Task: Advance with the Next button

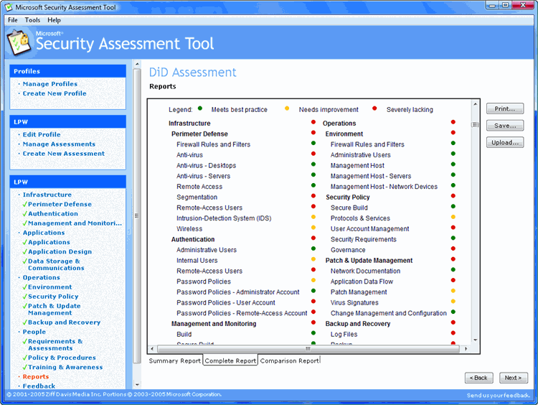Action: click(x=514, y=378)
